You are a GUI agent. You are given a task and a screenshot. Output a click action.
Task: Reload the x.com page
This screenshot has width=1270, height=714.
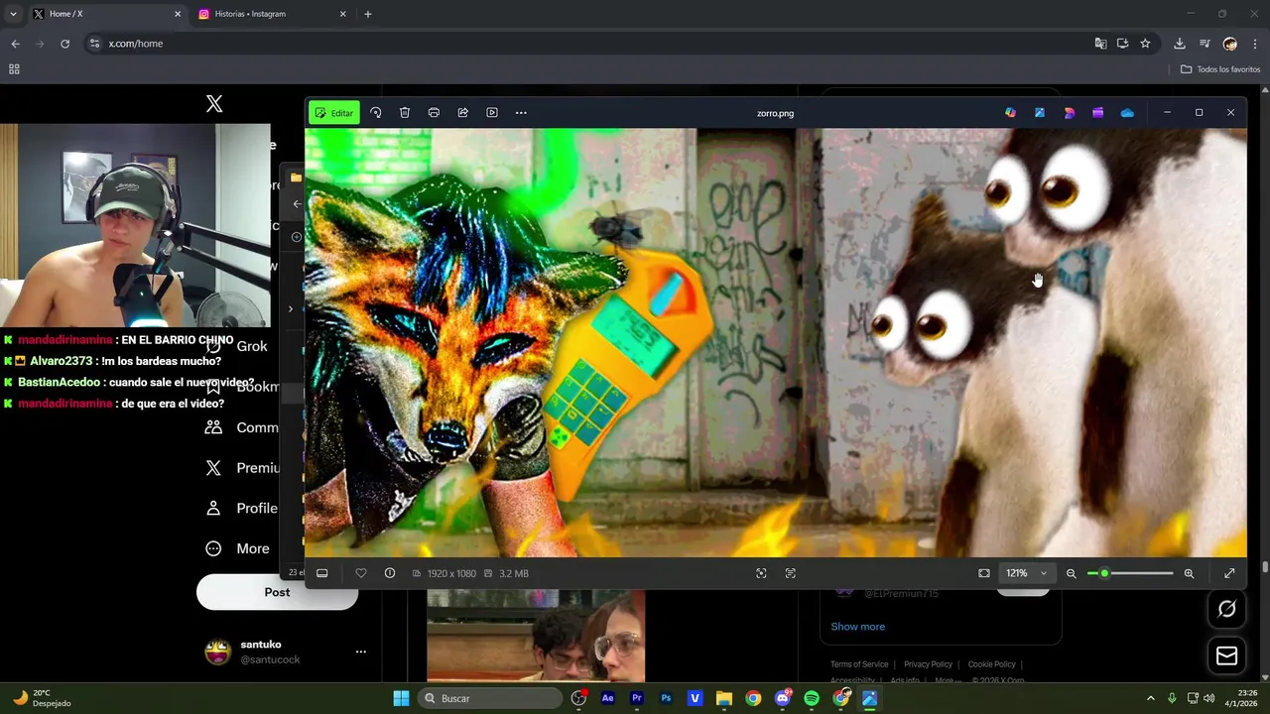pyautogui.click(x=64, y=44)
